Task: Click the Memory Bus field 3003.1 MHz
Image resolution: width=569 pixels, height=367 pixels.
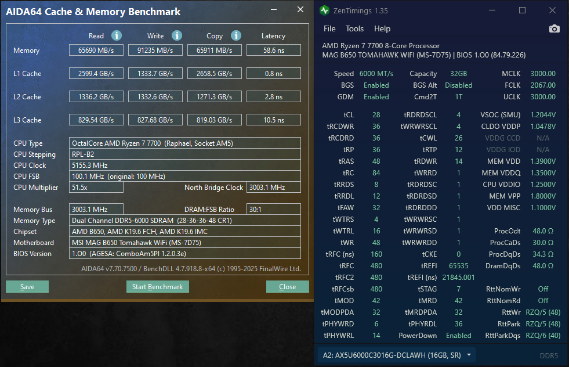Action: [96, 209]
